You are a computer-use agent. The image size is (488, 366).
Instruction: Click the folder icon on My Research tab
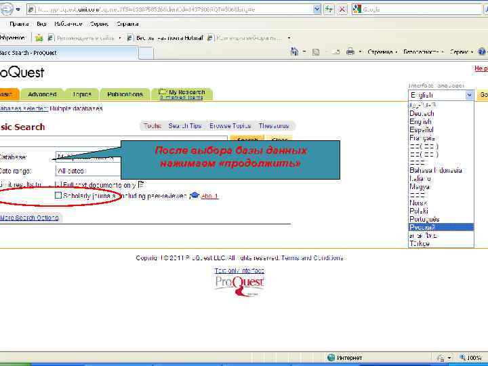(163, 91)
